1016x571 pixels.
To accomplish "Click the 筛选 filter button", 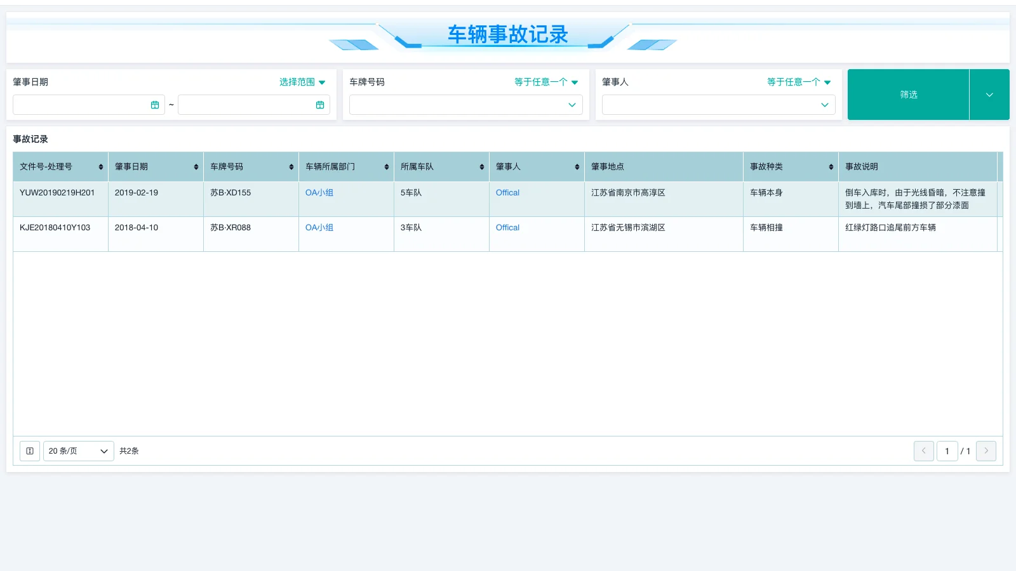I will tap(908, 95).
